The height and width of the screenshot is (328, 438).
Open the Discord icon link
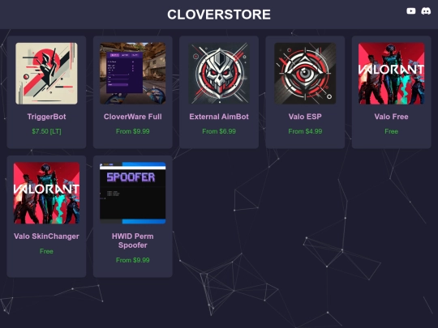[426, 11]
